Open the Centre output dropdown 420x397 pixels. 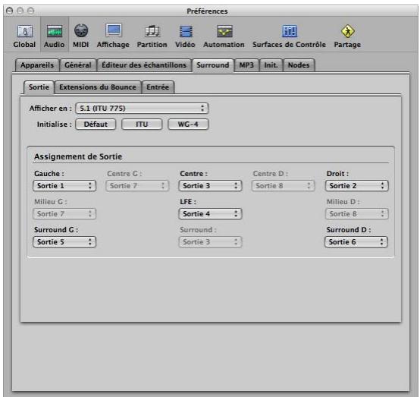[x=210, y=186]
